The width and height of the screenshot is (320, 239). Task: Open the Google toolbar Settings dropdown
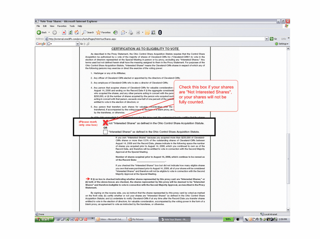tap(282, 44)
